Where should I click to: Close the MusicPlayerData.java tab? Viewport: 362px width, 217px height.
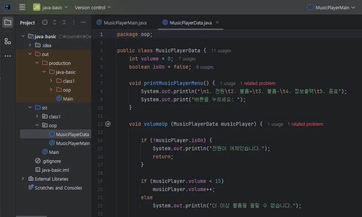pos(217,23)
